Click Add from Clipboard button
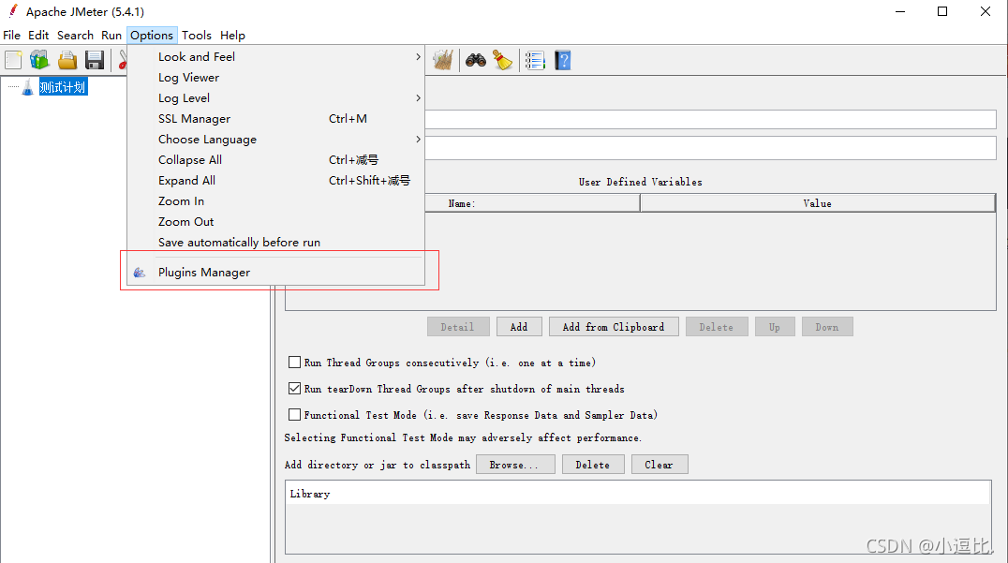 coord(614,327)
